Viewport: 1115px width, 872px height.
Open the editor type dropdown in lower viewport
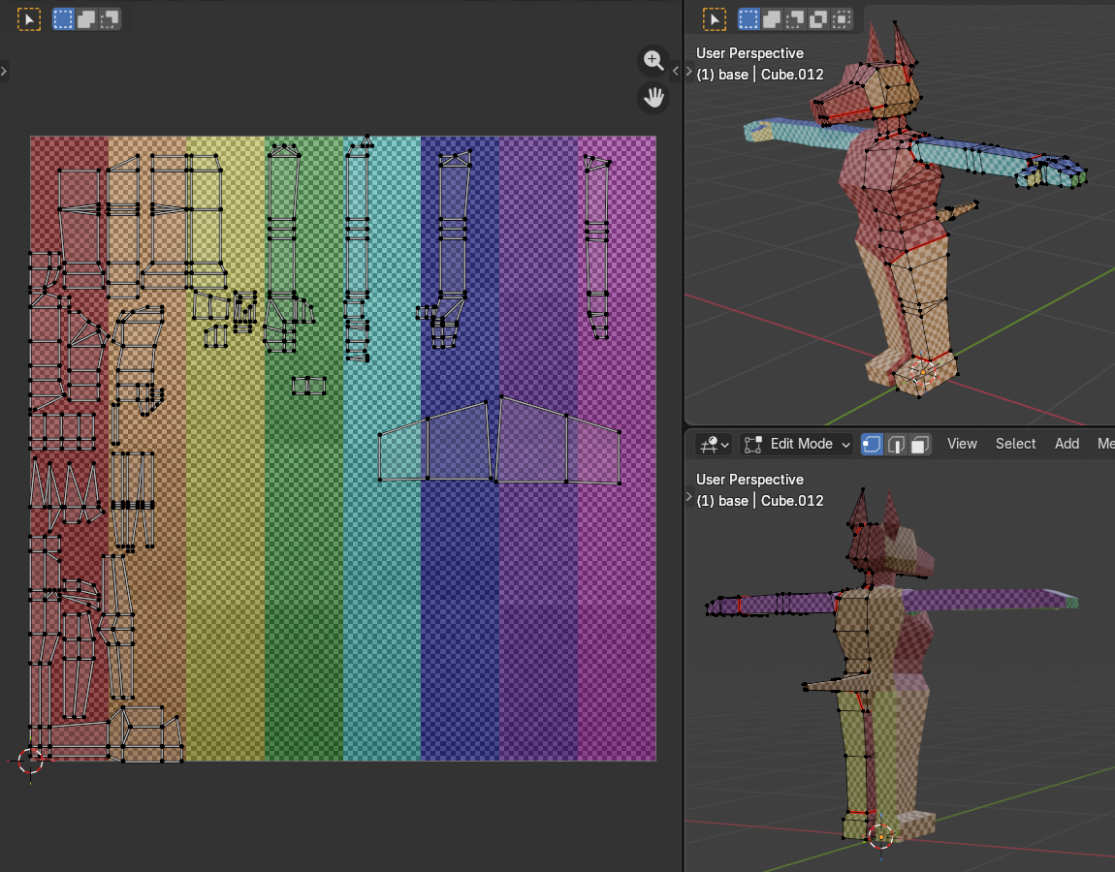click(x=715, y=444)
